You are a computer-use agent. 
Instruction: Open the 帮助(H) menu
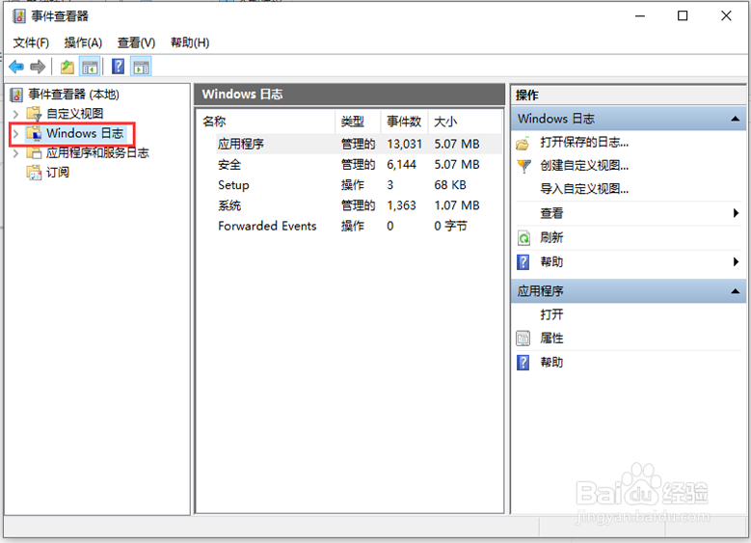190,43
